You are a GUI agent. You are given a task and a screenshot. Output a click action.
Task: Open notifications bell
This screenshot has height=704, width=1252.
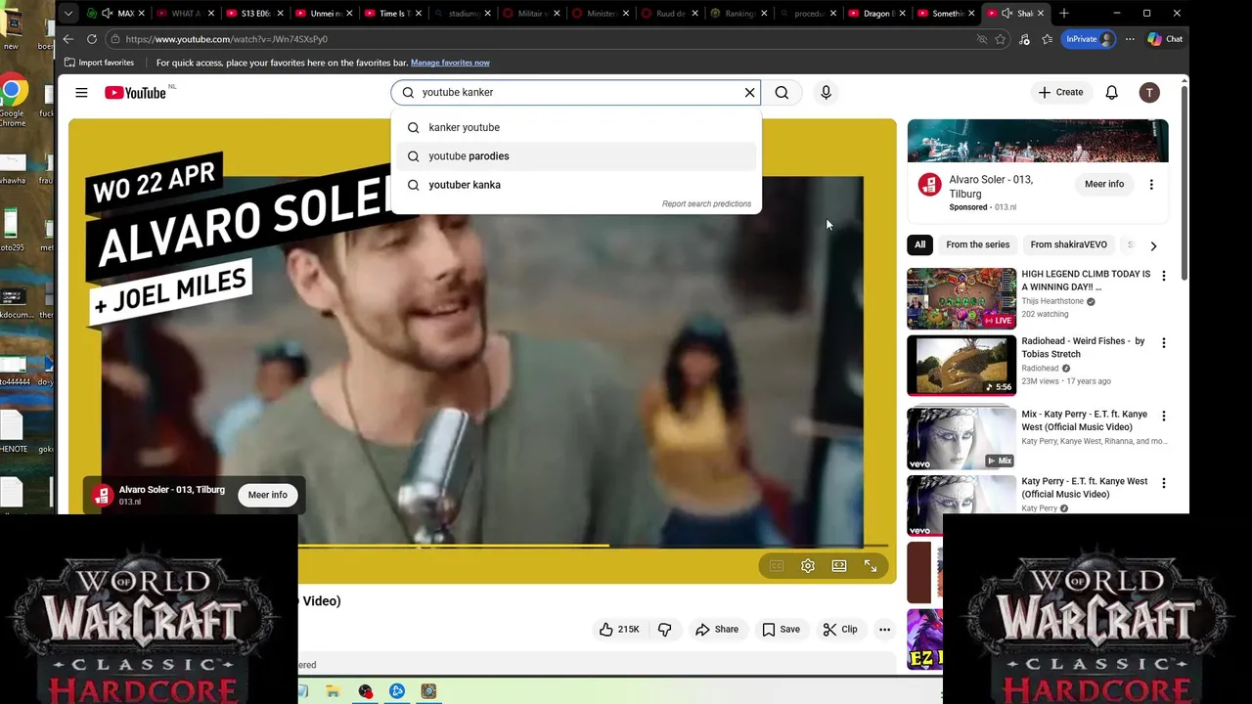[x=1111, y=92]
